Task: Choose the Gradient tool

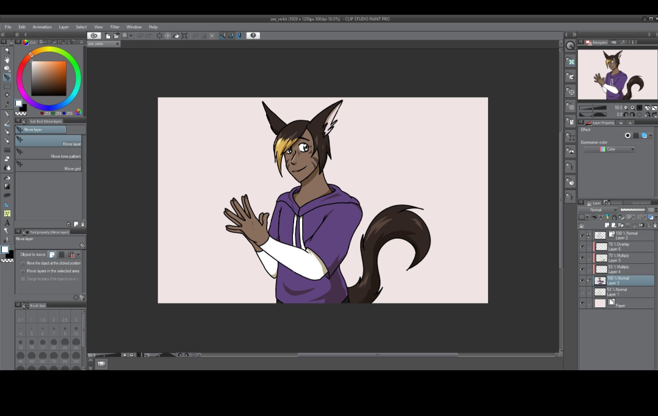Action: point(7,186)
